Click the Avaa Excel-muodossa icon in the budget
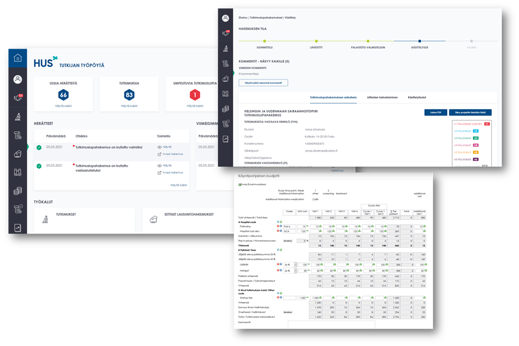519x346 pixels. pos(240,184)
